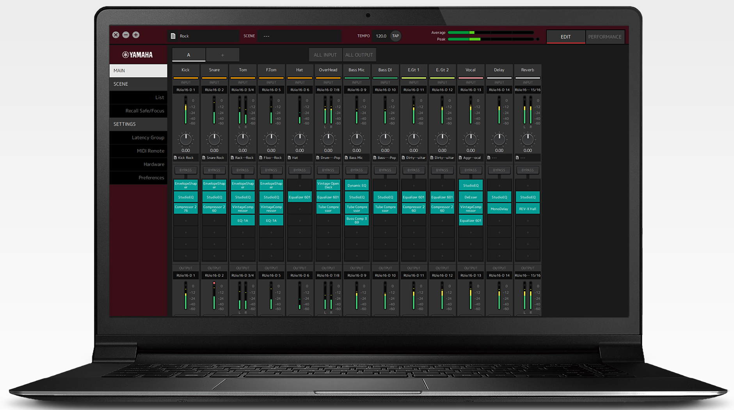Open Latency Group in the settings sidebar

[148, 137]
